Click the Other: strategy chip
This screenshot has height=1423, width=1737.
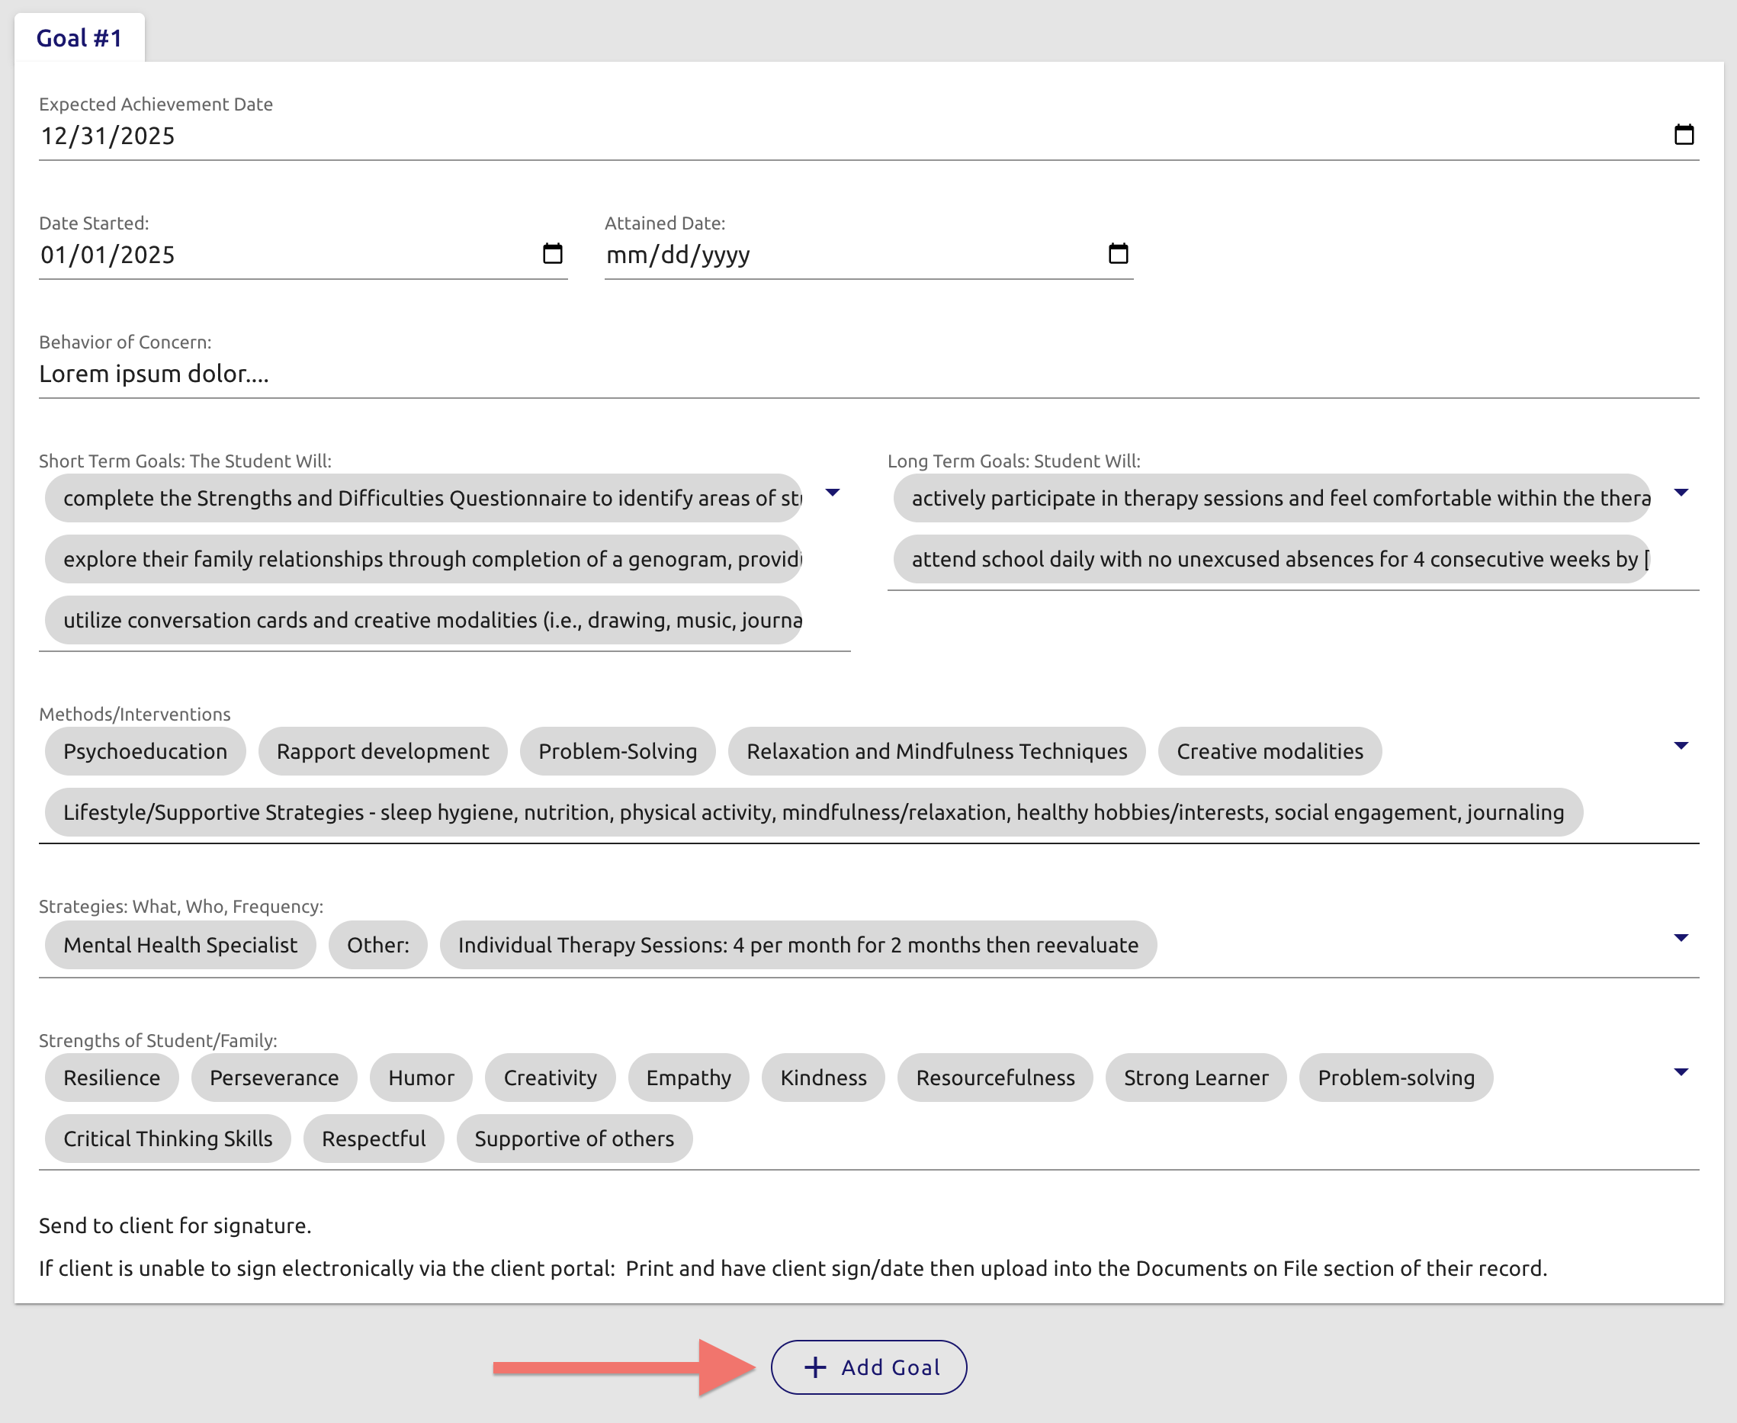tap(378, 945)
